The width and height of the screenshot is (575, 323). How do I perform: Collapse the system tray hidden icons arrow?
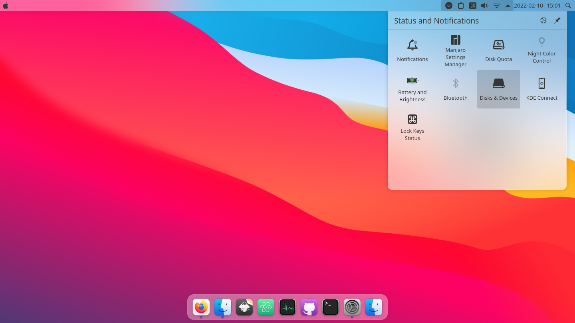coord(508,6)
